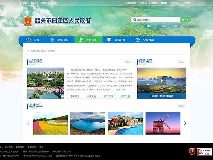213x160 pixels.
Task: Click the 联系我们 footer link
Action: pyautogui.click(x=32, y=147)
